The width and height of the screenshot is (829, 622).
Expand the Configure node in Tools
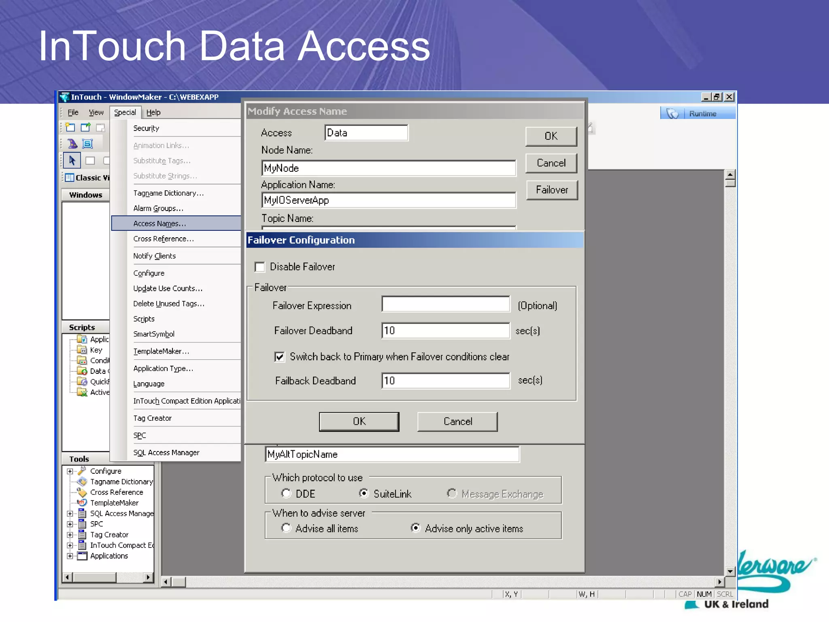[70, 471]
